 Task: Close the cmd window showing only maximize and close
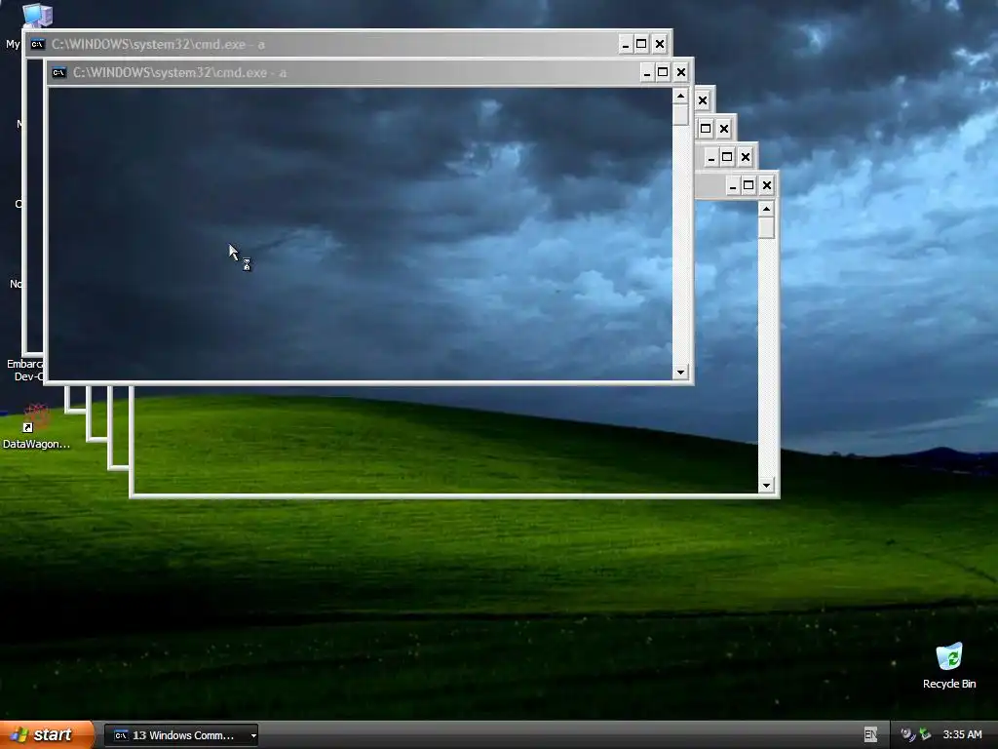pyautogui.click(x=724, y=129)
